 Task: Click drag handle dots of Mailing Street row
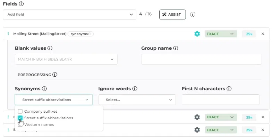(x=8, y=34)
